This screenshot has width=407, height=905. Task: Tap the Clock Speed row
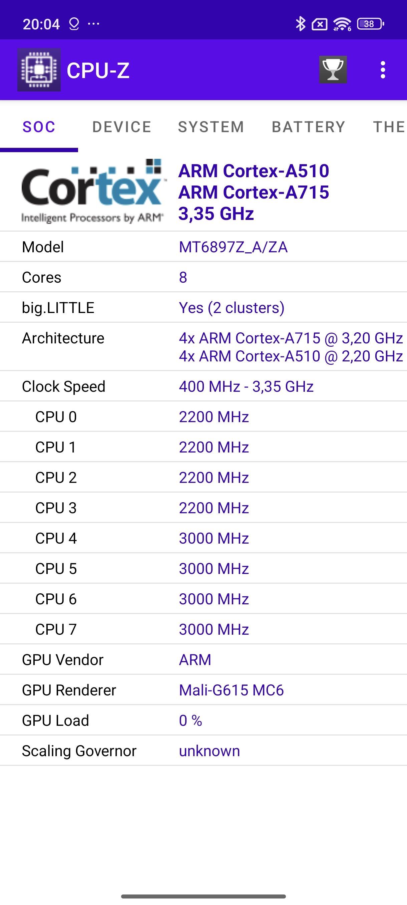204,386
